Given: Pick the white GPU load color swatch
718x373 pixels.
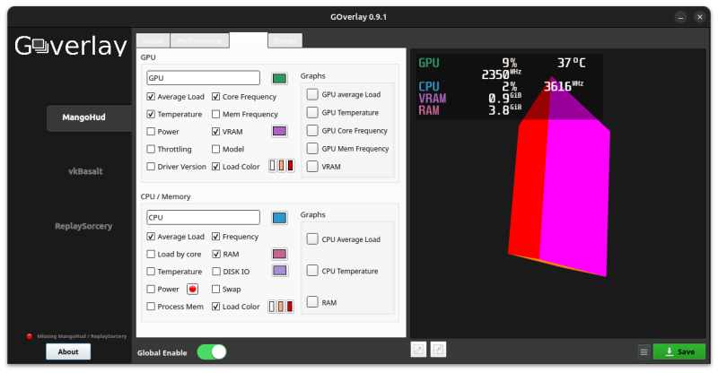Looking at the screenshot, I should coord(273,166).
